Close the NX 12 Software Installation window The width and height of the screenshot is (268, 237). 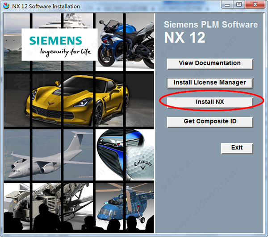click(x=255, y=4)
